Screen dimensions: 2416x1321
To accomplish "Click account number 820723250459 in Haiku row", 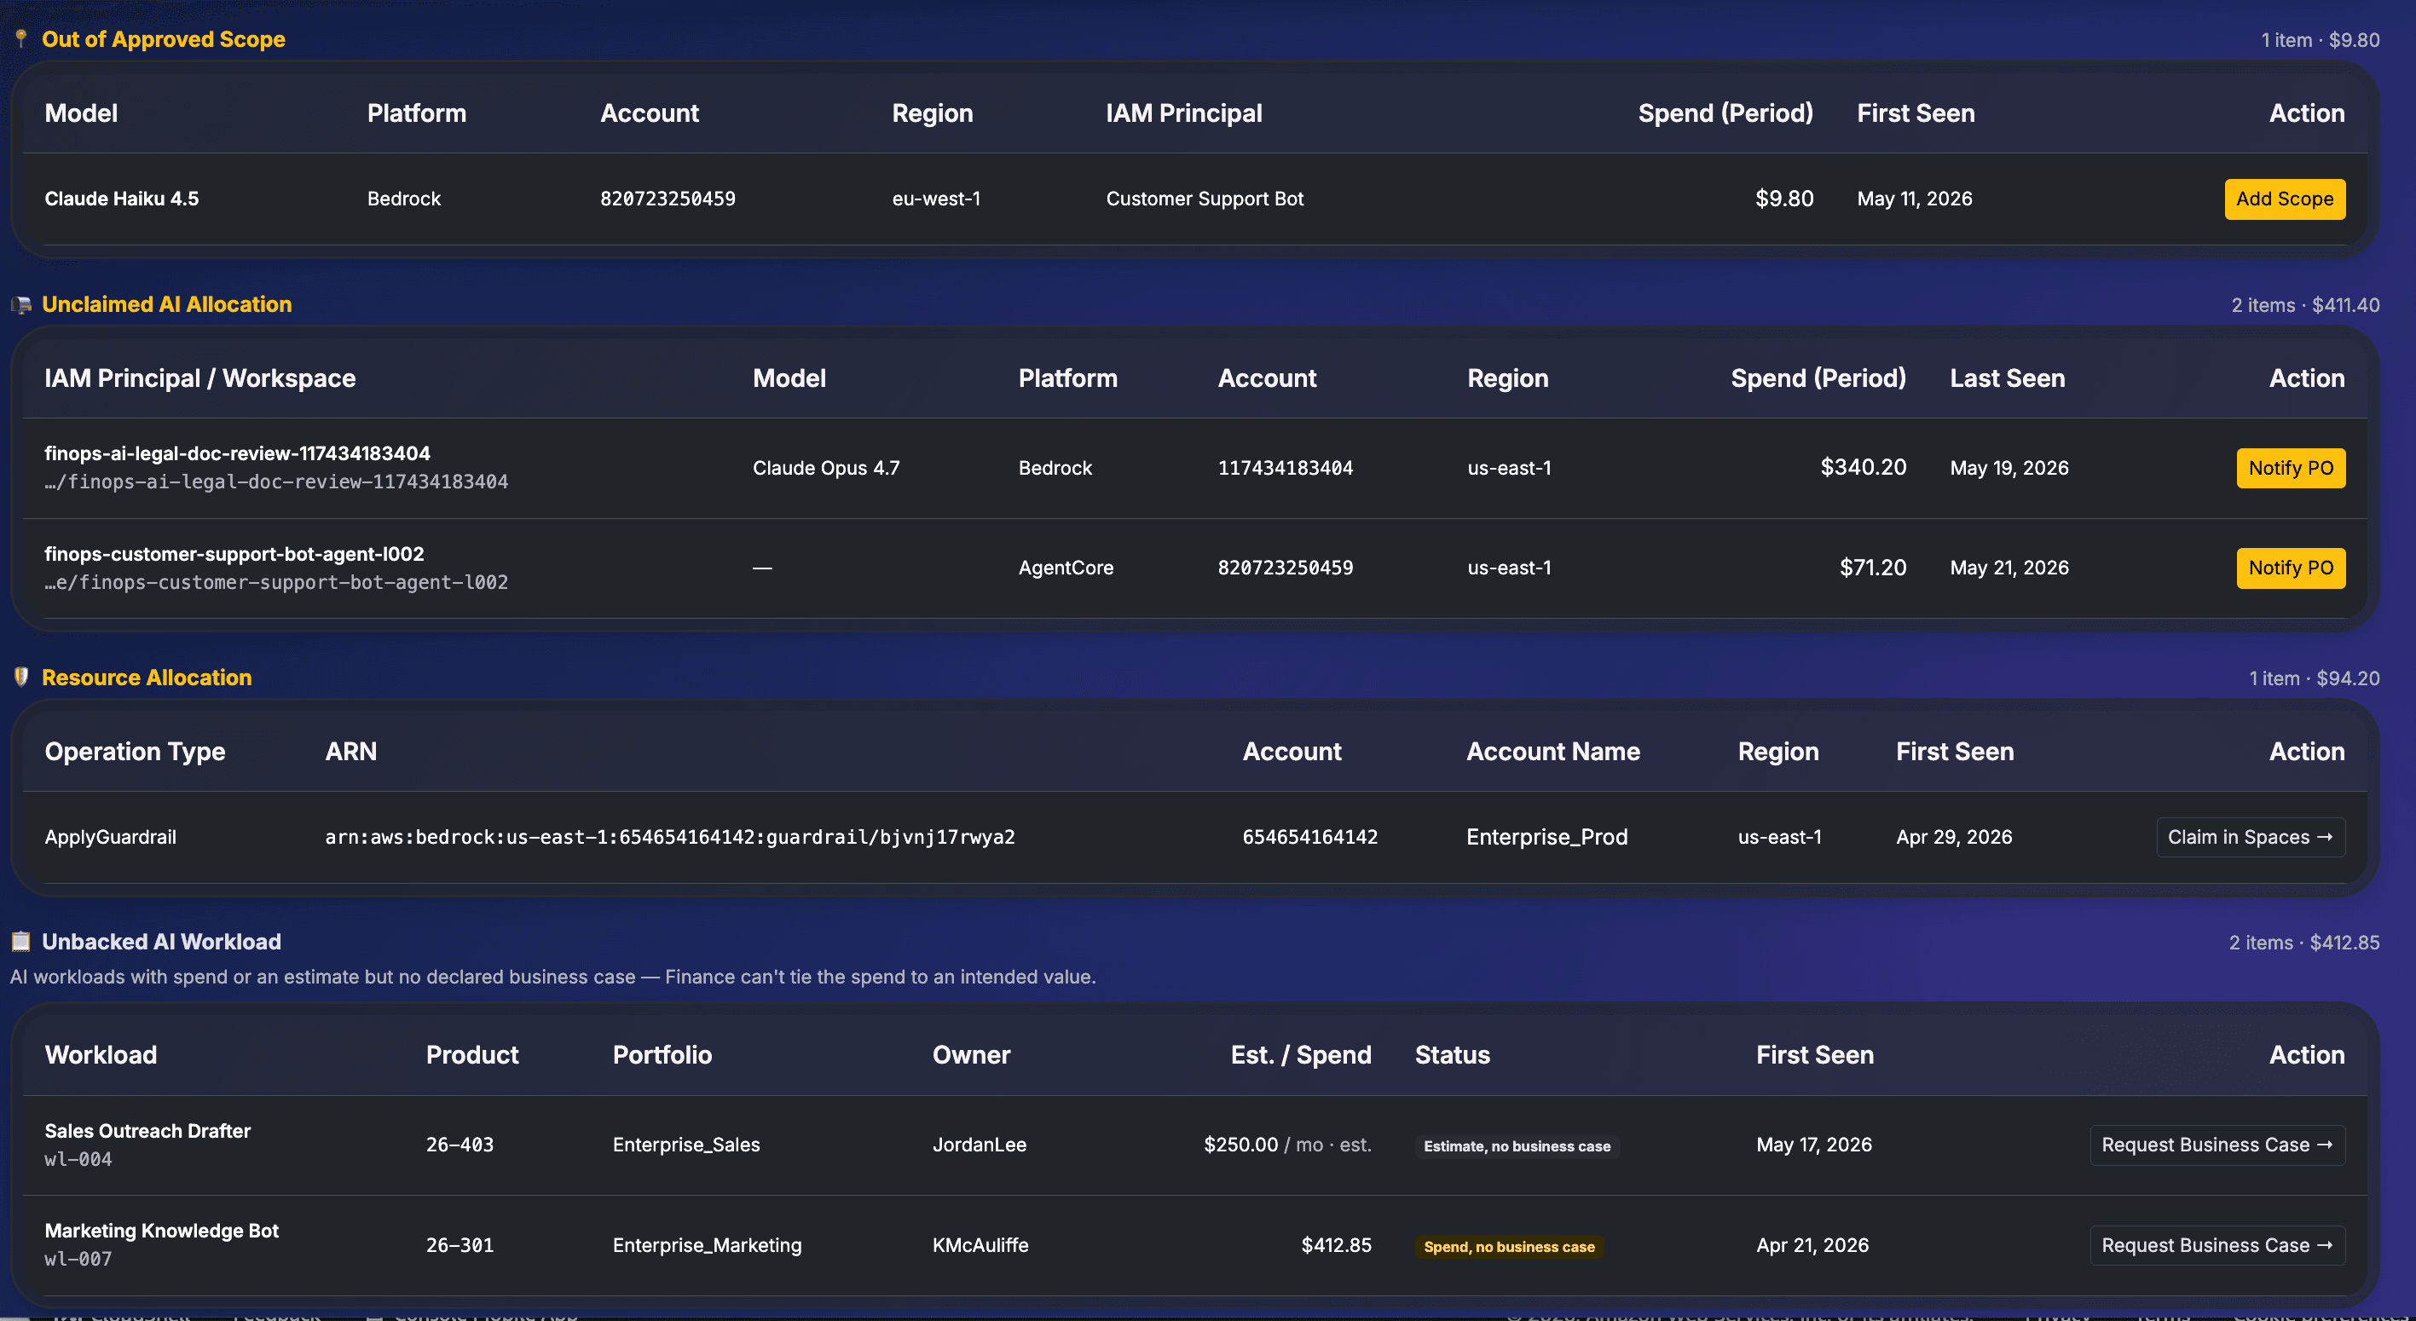I will 668,199.
